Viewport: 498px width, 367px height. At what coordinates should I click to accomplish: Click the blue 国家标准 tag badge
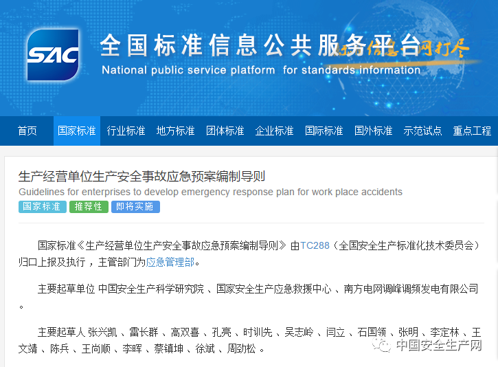tap(42, 207)
